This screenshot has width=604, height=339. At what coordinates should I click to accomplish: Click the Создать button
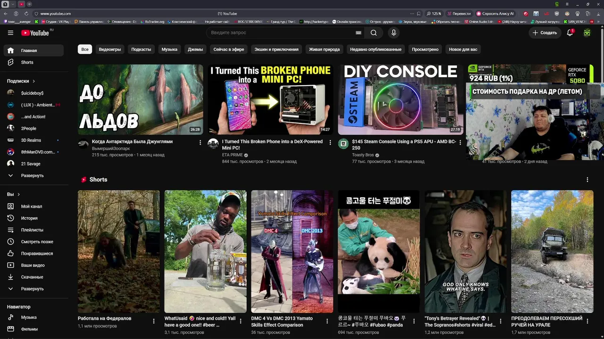coord(545,32)
